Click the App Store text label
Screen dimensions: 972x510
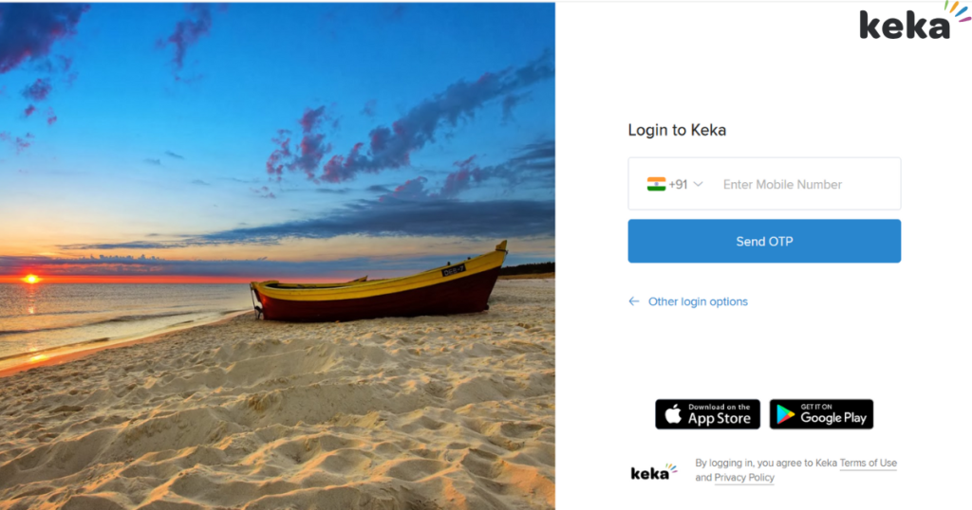pyautogui.click(x=720, y=419)
